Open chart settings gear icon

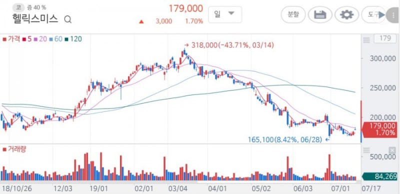tap(346, 15)
